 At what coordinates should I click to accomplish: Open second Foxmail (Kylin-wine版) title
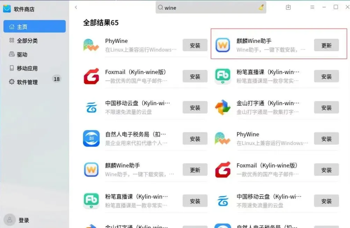coord(268,166)
